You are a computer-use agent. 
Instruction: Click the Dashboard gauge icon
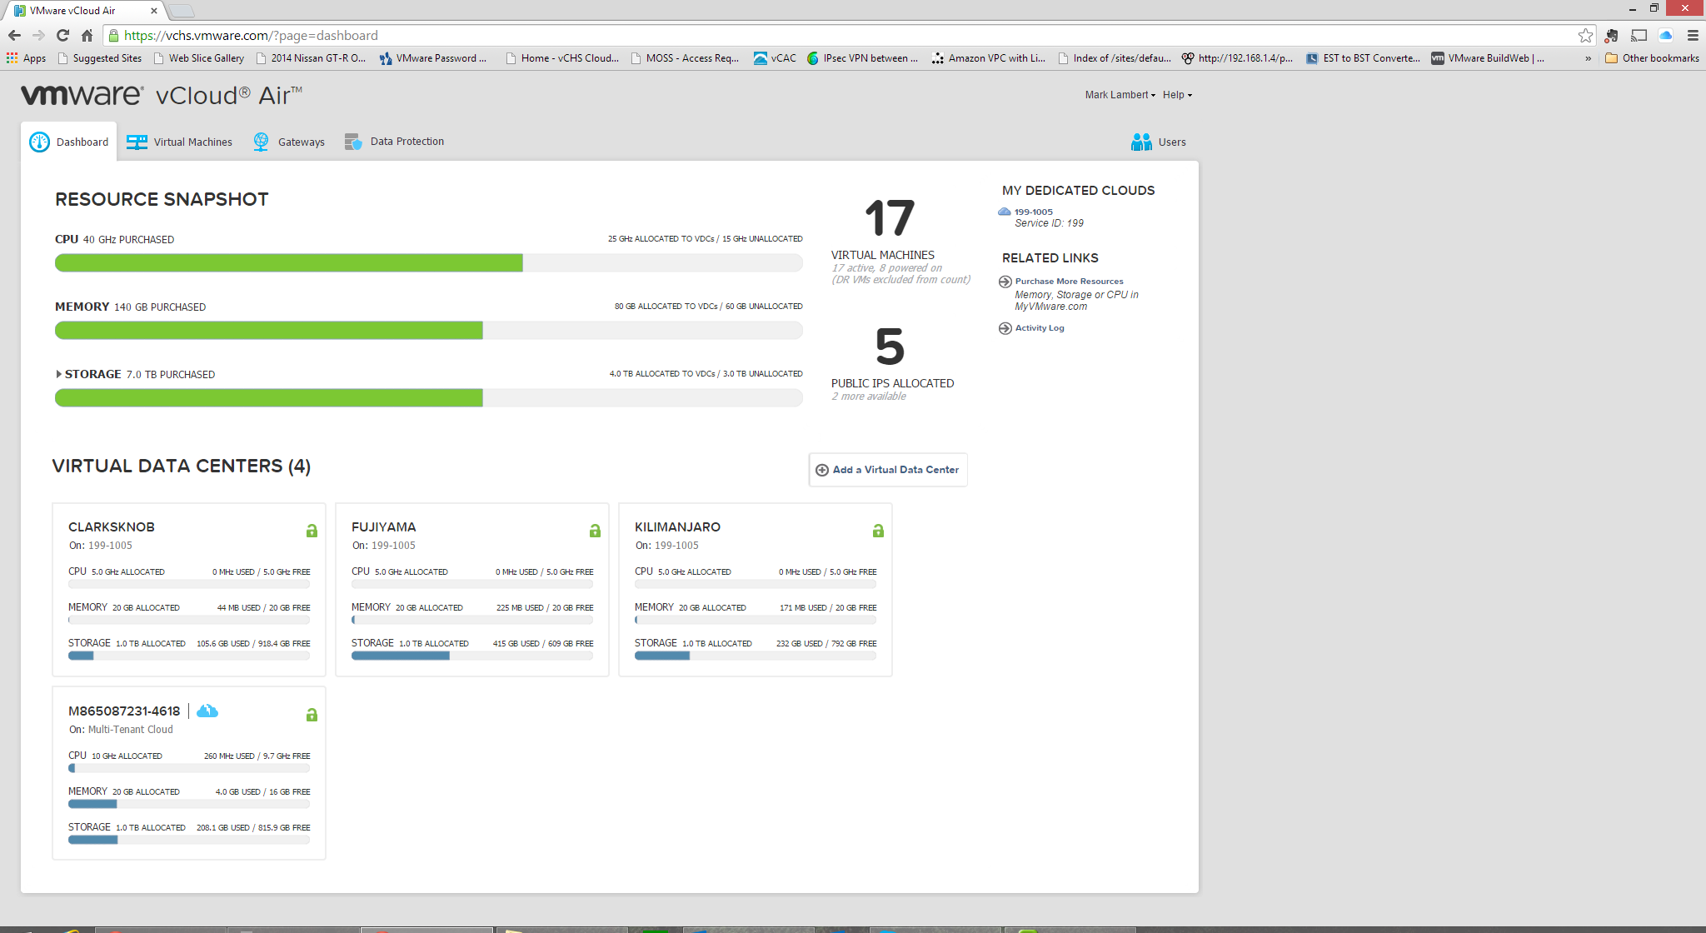pos(39,142)
